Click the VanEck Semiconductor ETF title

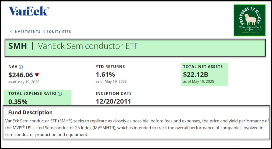click(x=88, y=47)
